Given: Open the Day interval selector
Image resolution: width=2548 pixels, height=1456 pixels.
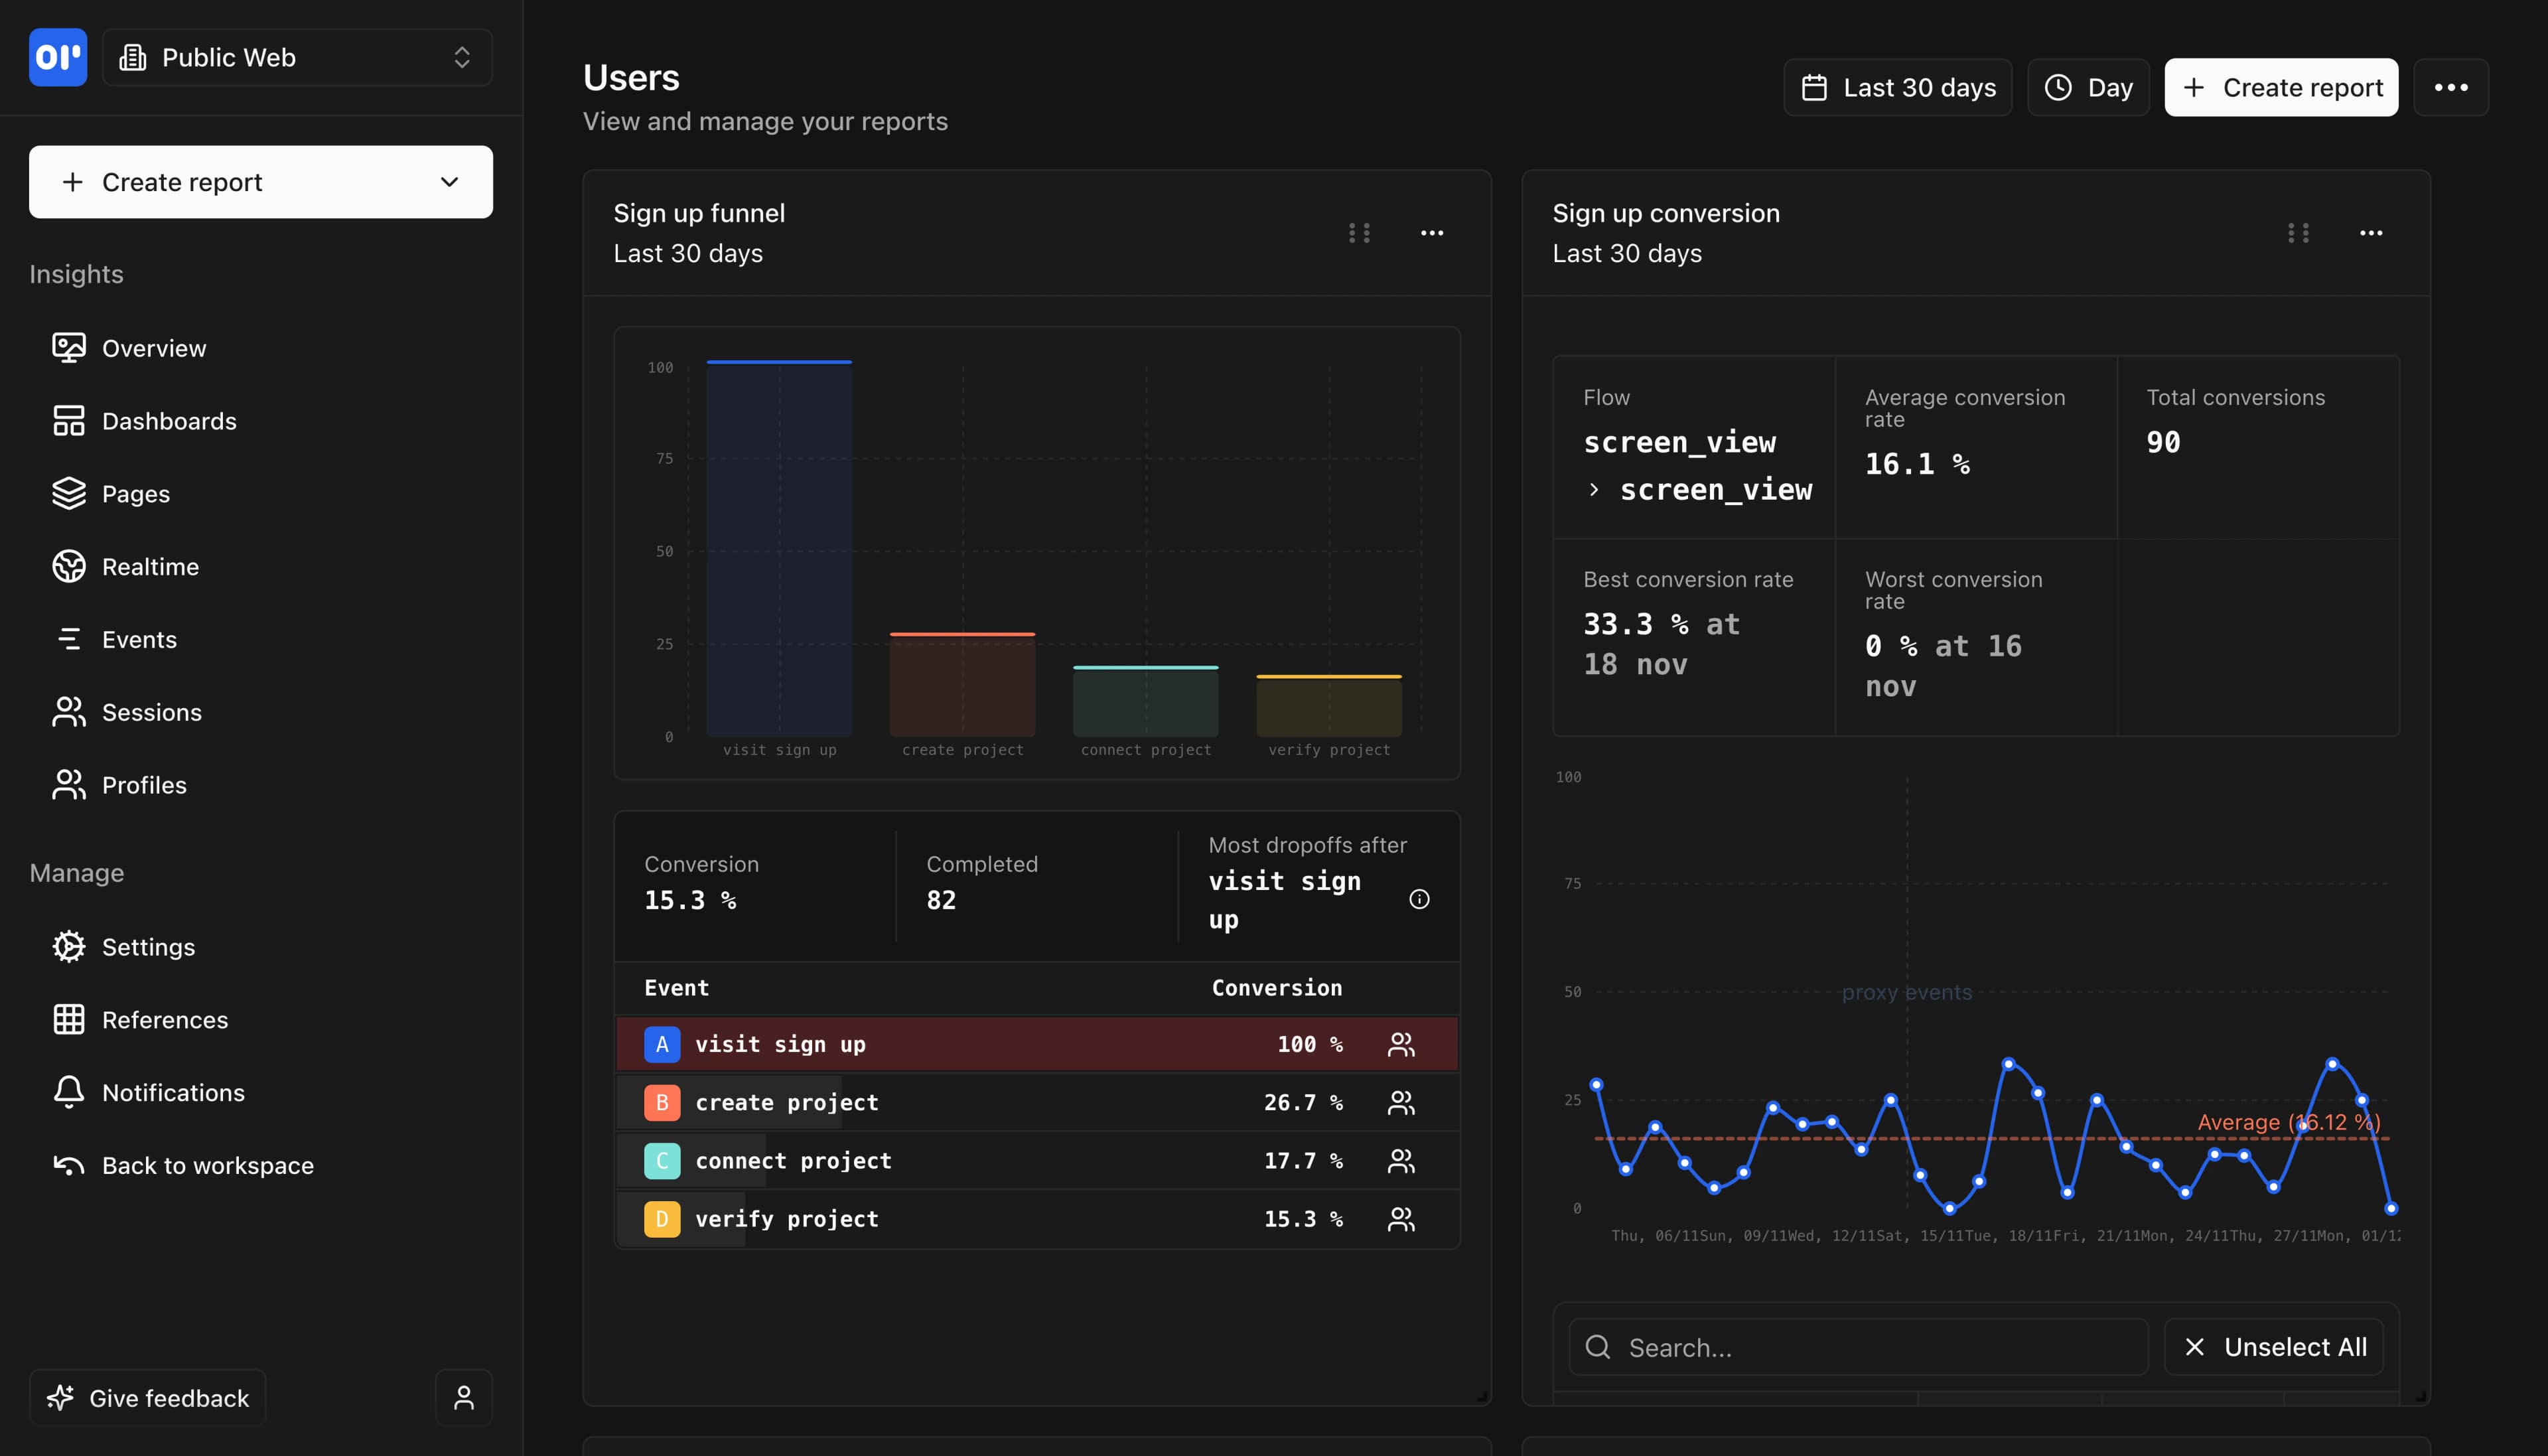Looking at the screenshot, I should (2088, 87).
